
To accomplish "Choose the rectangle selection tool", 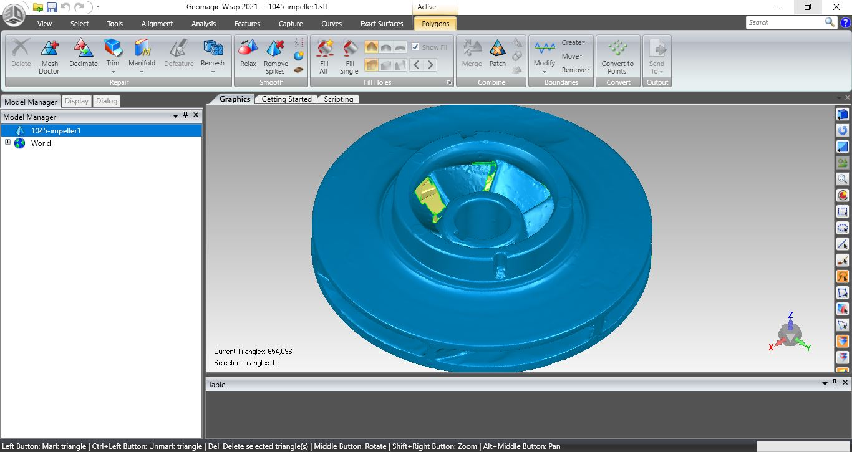I will pos(843,211).
